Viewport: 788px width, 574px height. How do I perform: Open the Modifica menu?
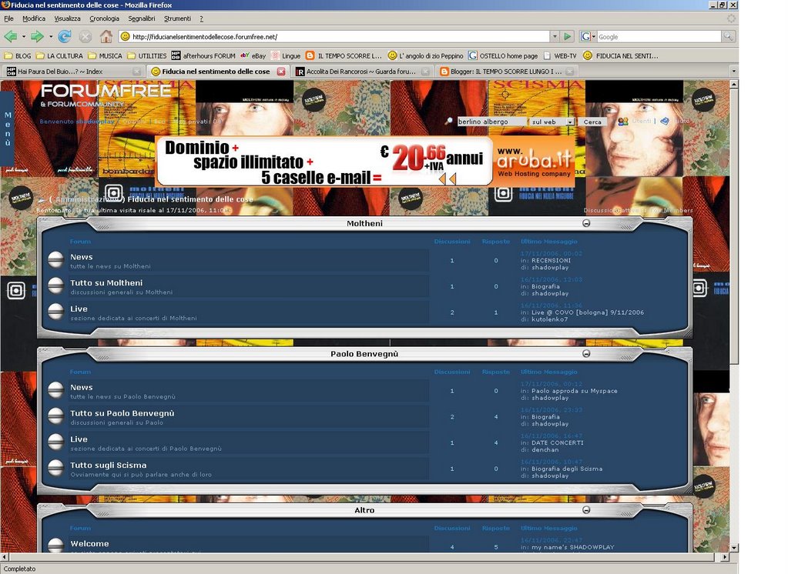[x=34, y=18]
